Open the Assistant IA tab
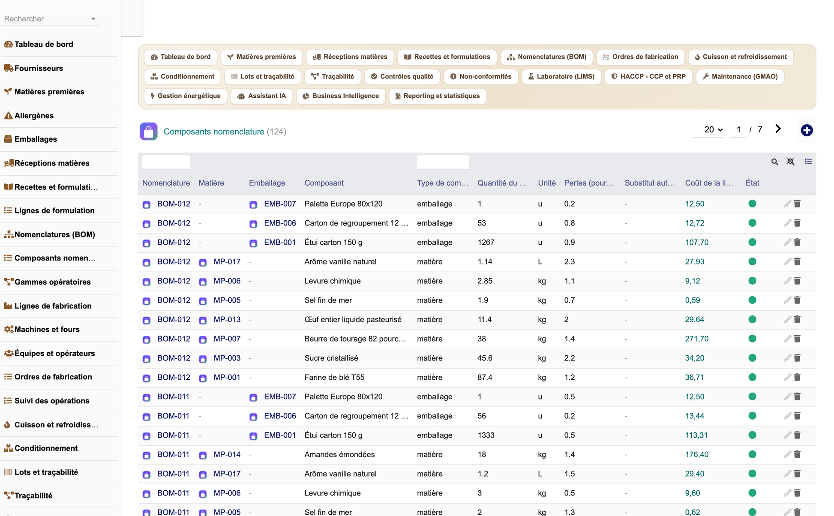 [261, 96]
